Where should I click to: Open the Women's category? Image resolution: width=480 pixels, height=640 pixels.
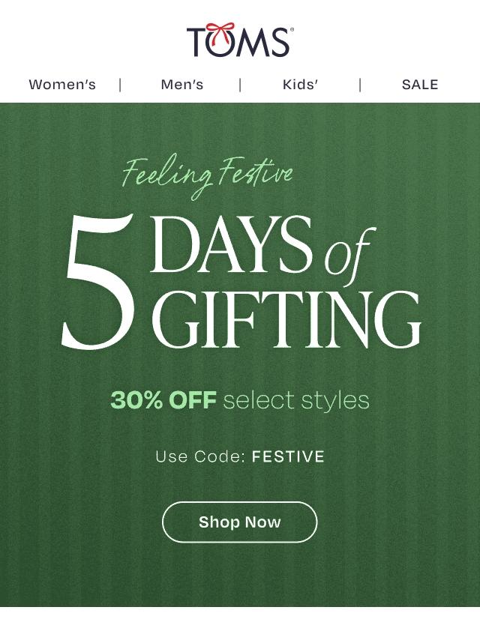[62, 85]
